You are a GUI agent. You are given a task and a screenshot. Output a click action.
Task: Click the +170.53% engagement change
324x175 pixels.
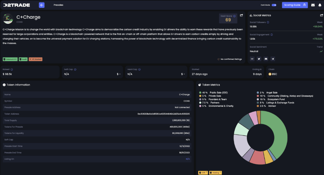coord(317,39)
